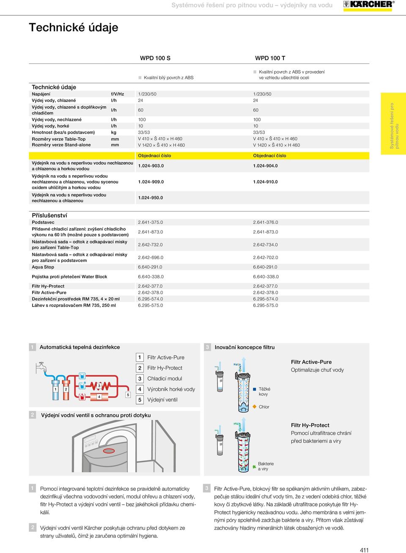Select part number 2.641-376.0

(266, 222)
